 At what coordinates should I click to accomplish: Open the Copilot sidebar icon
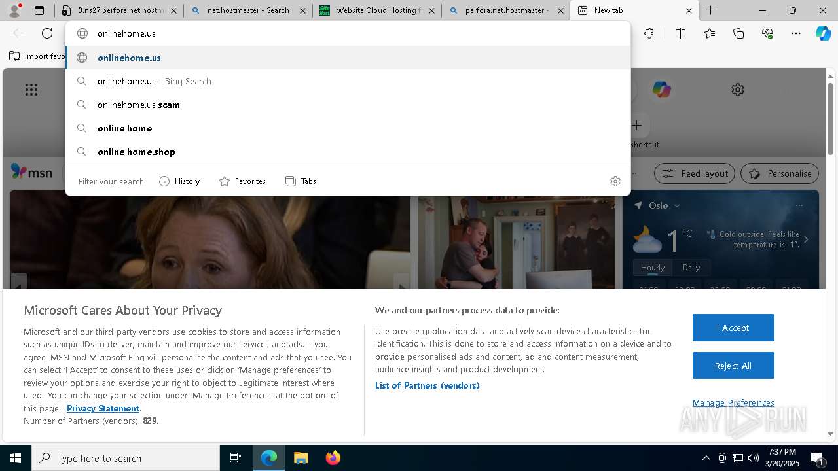click(823, 33)
